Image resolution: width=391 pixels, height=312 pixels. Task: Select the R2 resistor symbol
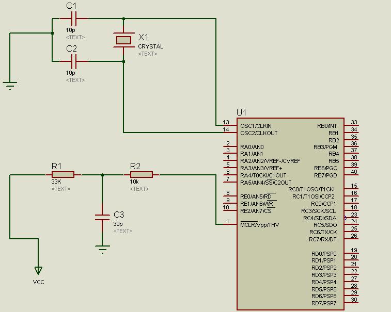point(142,174)
